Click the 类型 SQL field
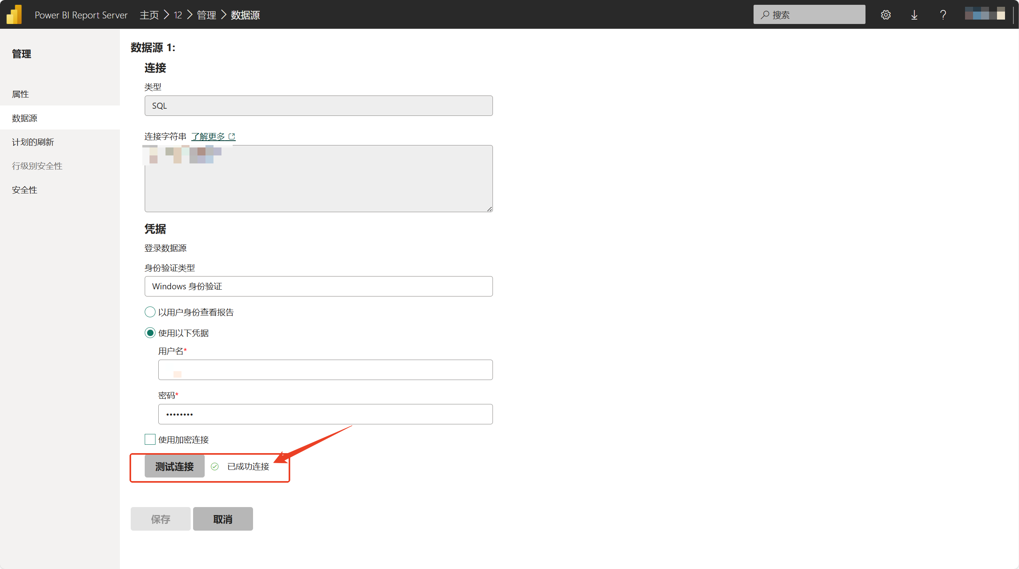This screenshot has width=1019, height=569. [x=319, y=105]
